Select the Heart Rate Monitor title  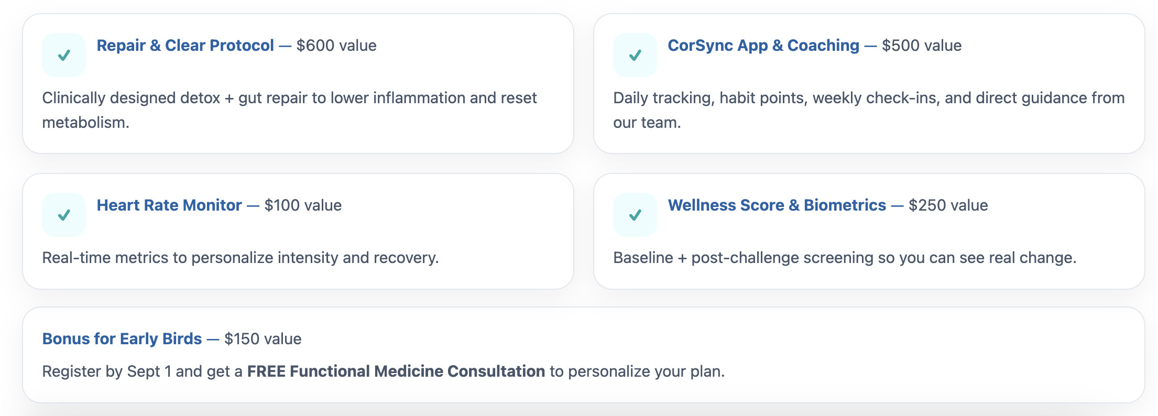click(x=169, y=205)
